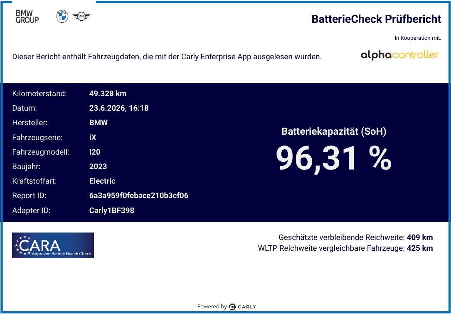Viewport: 451px width, 315px height.
Task: Click the 'Batteriekapazität (SoH)' heading
Action: 334,132
